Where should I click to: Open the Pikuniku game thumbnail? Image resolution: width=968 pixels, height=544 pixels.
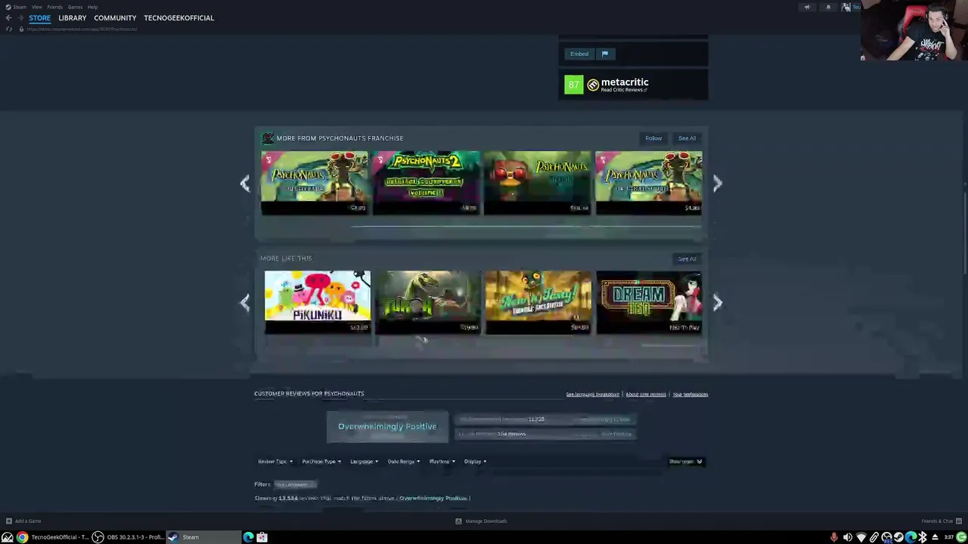point(318,302)
